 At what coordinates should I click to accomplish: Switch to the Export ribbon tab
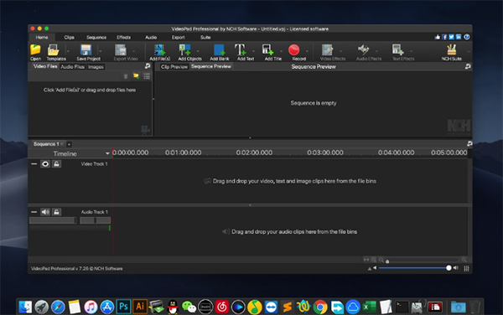[178, 38]
